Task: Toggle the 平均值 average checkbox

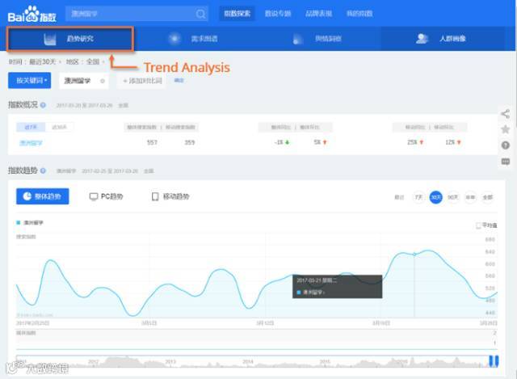Action: coord(478,225)
